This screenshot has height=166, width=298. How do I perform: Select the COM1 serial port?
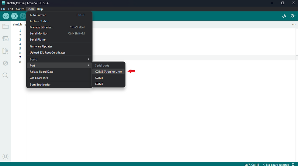tap(108, 78)
